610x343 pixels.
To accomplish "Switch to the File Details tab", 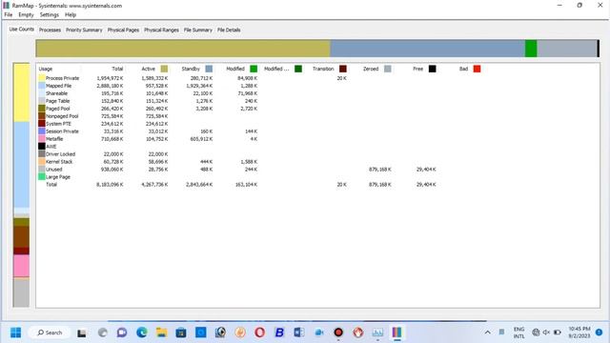I will pos(229,30).
